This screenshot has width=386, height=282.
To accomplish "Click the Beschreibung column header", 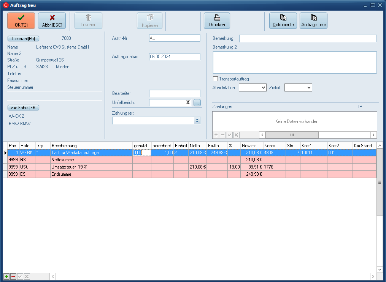I will click(91, 146).
